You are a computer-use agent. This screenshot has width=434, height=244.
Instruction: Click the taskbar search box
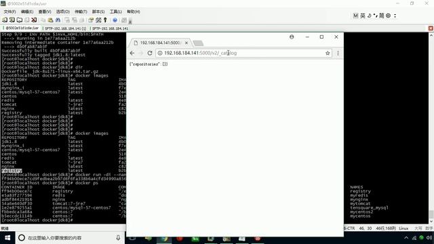click(71, 238)
